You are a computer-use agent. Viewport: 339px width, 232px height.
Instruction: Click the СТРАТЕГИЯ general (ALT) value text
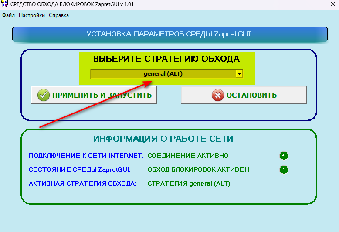point(189,184)
